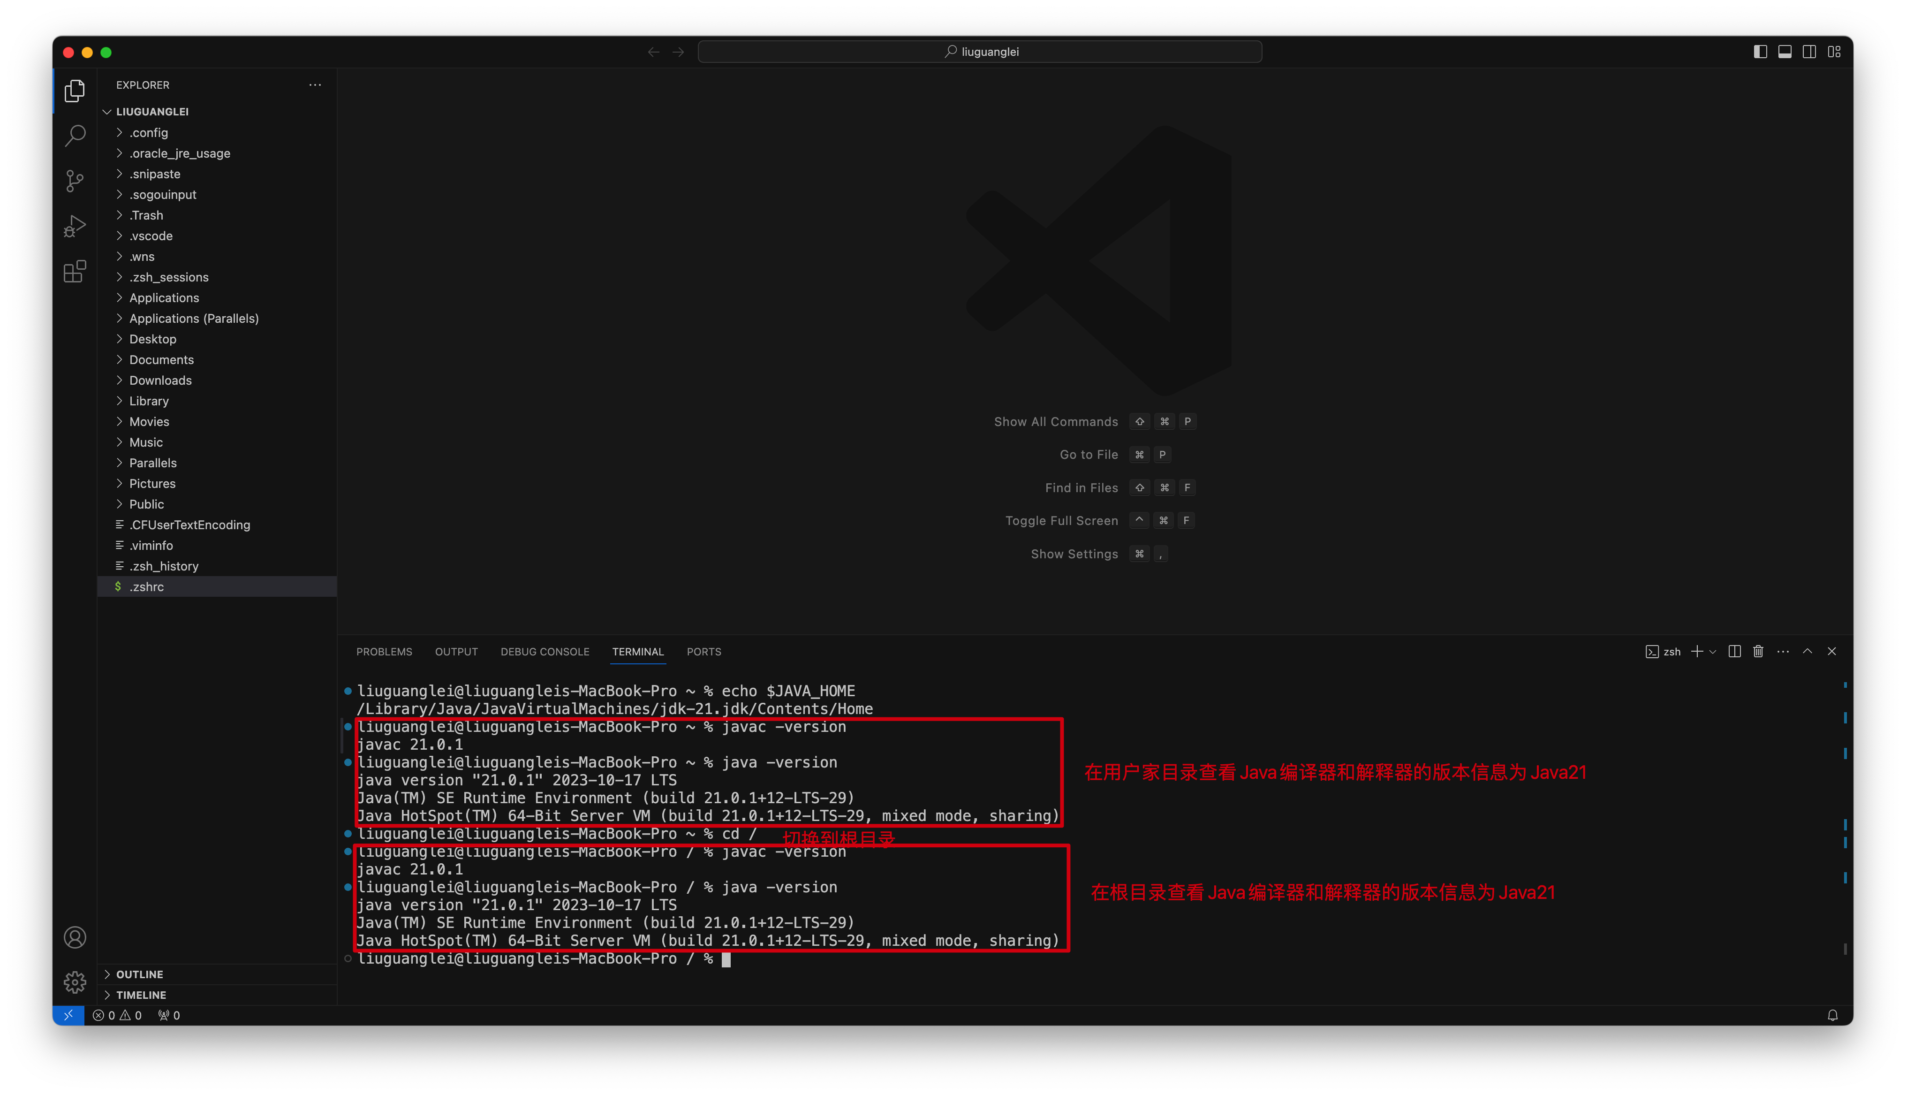
Task: Click the ports forwarded indicator in status bar
Action: [x=169, y=1015]
